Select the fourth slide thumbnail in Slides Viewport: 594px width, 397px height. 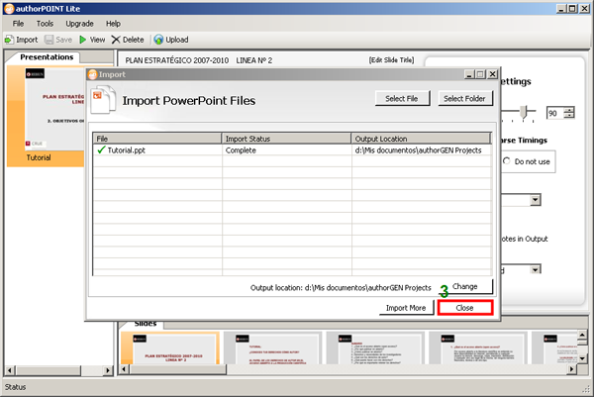[478, 348]
